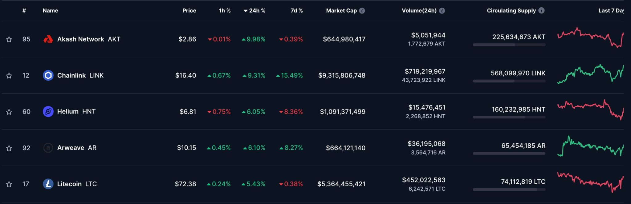Open the Circulating Supply info icon
Screen dimensions: 631x204
click(x=541, y=11)
